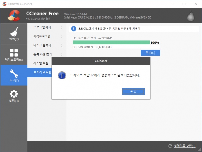Click the CCleaner Free title text
This screenshot has width=202, height=152.
[x=42, y=13]
